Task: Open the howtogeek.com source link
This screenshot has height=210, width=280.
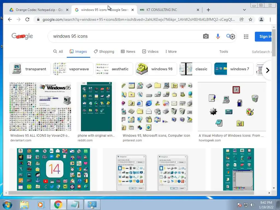Action: coord(210,140)
